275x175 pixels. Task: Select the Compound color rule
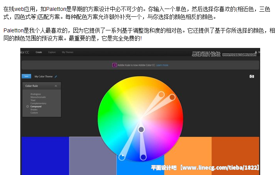[36, 106]
